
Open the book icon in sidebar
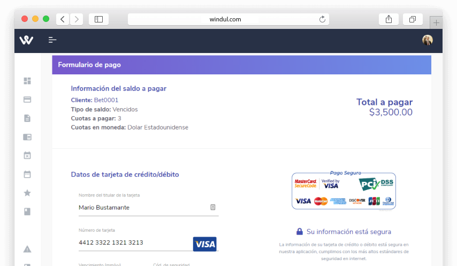pos(27,211)
